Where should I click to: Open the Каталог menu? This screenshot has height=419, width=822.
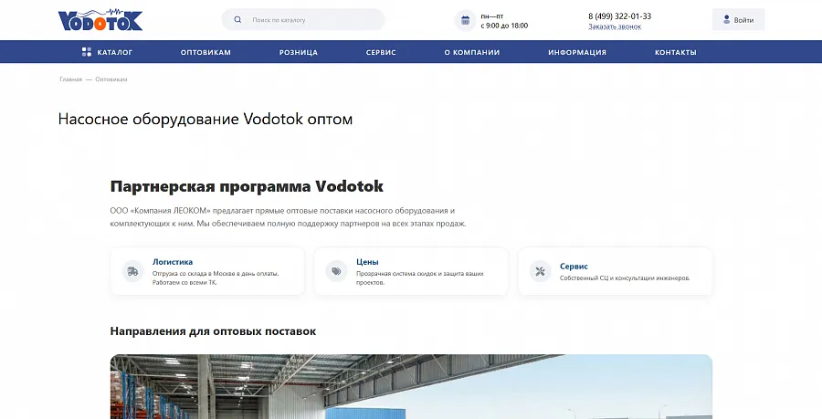pos(108,52)
